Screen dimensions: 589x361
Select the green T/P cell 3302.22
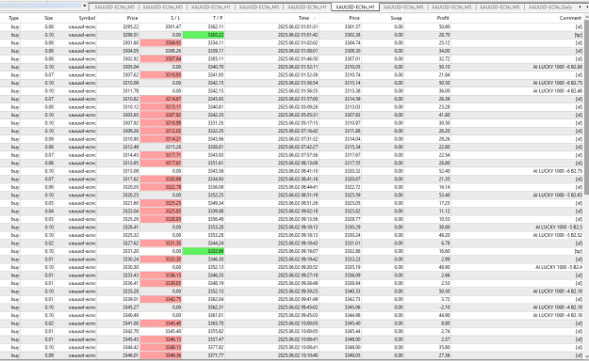[204, 35]
